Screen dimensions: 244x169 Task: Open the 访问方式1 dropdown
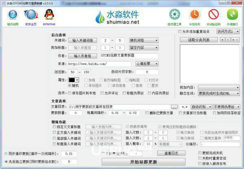[228, 32]
